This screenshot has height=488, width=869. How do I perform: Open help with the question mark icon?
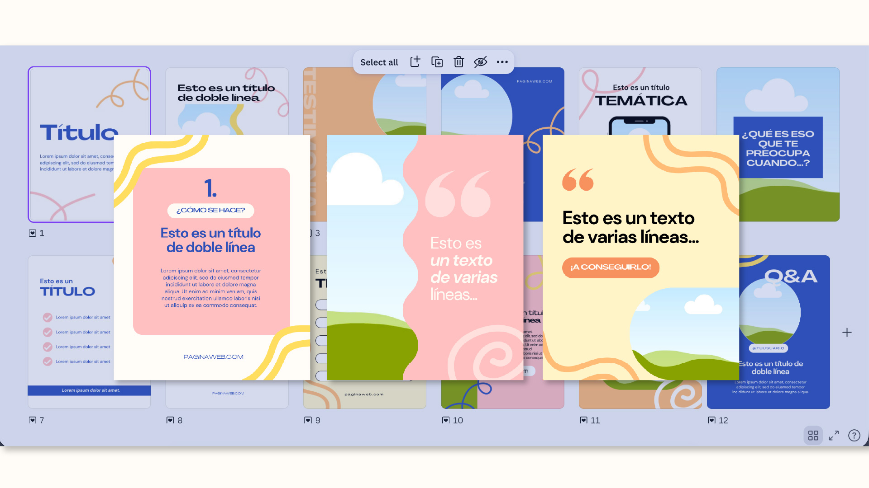854,435
